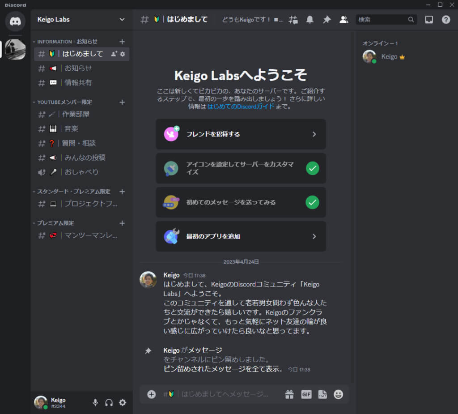The height and width of the screenshot is (414, 458).
Task: Open the Keigo Labs server dropdown menu
Action: (x=122, y=20)
